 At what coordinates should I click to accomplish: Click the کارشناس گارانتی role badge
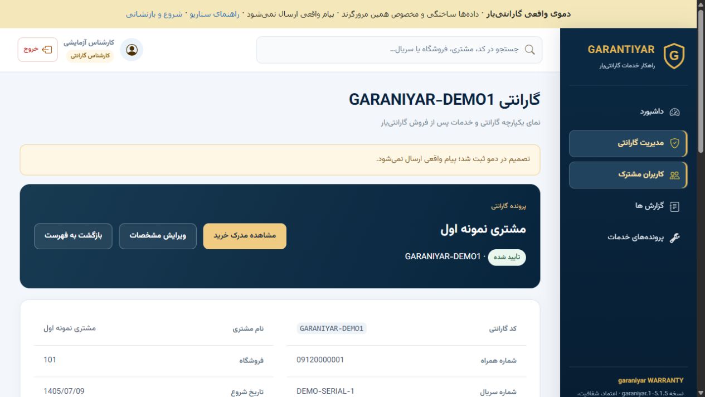tap(90, 56)
